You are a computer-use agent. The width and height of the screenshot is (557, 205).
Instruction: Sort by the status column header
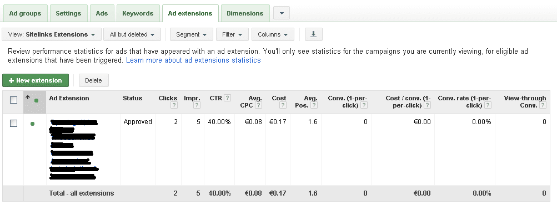pos(133,98)
